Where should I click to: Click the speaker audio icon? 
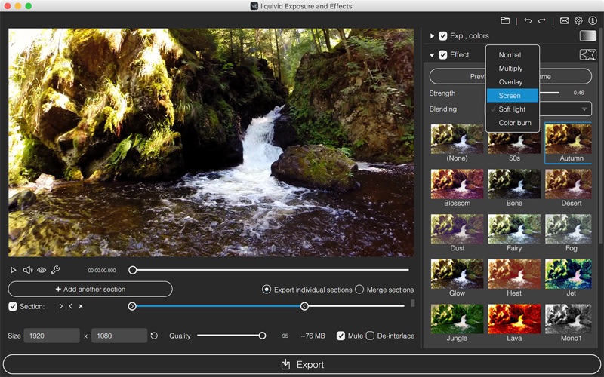[x=28, y=270]
